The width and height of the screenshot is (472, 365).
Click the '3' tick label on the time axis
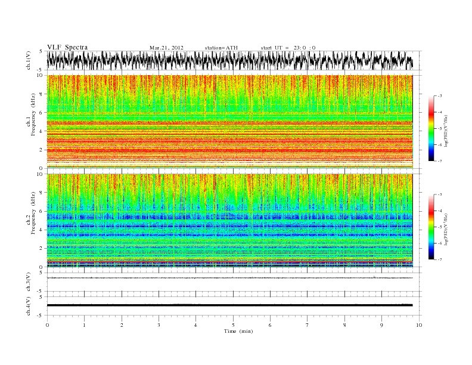tap(159, 325)
